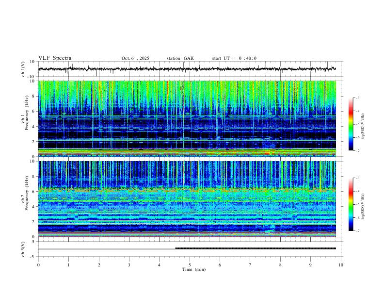Click the x-axis tick label "1"
This screenshot has width=384, height=297.
[68, 265]
